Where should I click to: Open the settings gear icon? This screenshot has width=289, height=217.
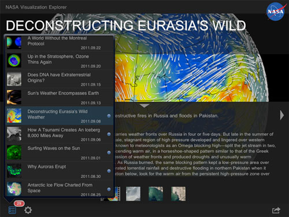tap(28, 210)
